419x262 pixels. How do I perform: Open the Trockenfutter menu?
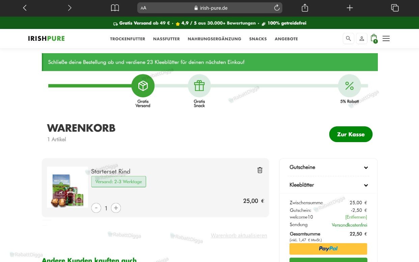tap(128, 39)
